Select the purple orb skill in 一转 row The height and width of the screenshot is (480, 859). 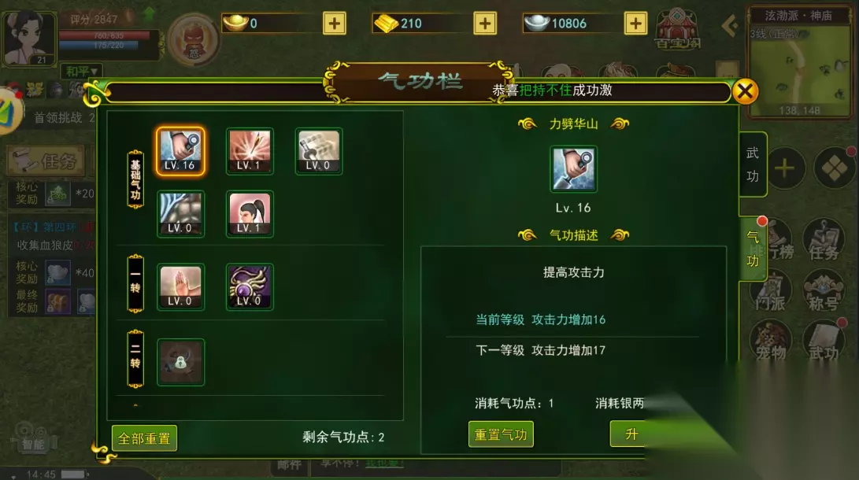[x=250, y=286]
